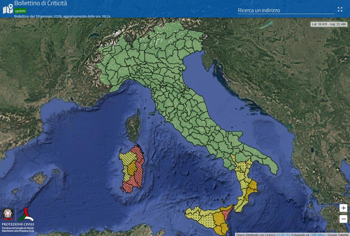Viewport: 350px width, 236px height.
Task: Open the CNR IMAA developer link
Action: (317, 235)
